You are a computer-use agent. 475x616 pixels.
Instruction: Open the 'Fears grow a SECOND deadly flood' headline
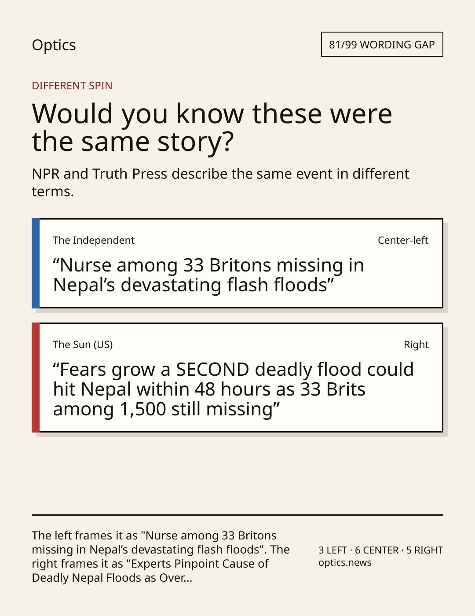pyautogui.click(x=233, y=389)
